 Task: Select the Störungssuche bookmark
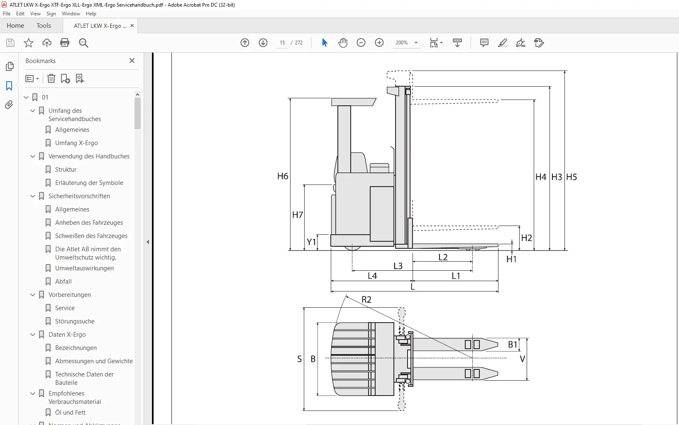point(75,321)
